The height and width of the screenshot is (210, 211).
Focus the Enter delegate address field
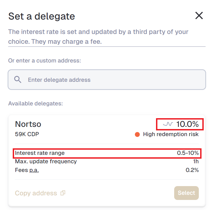coord(107,80)
